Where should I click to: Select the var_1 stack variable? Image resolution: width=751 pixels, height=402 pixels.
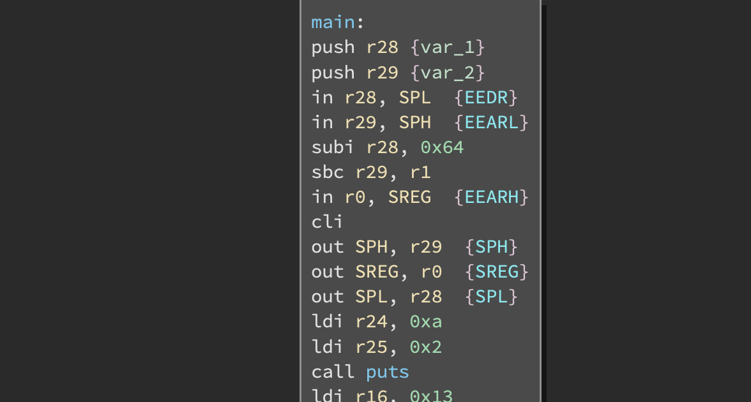point(448,47)
